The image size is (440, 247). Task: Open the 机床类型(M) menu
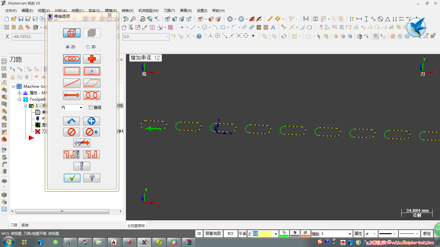148,11
